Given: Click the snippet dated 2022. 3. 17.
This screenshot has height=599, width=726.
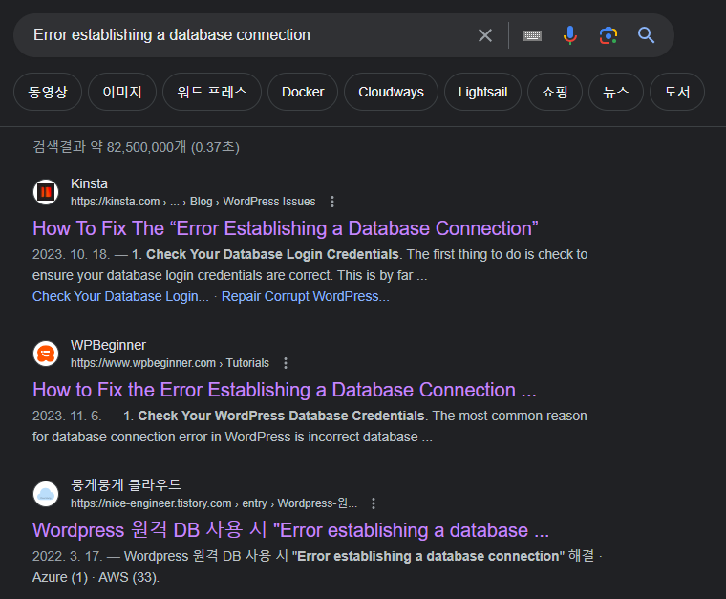Looking at the screenshot, I should (x=317, y=567).
